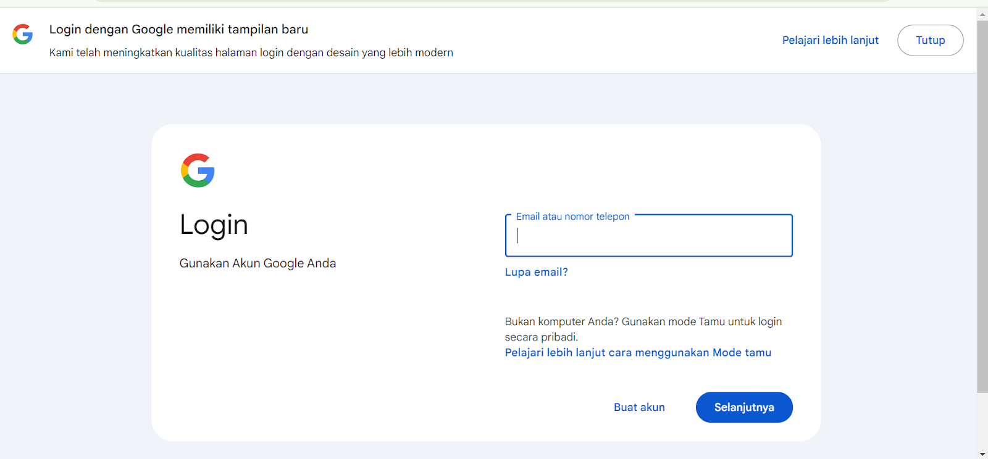This screenshot has height=459, width=988.
Task: Click banner title Login dengan Google memiliki tampilan baru
Action: 178,29
